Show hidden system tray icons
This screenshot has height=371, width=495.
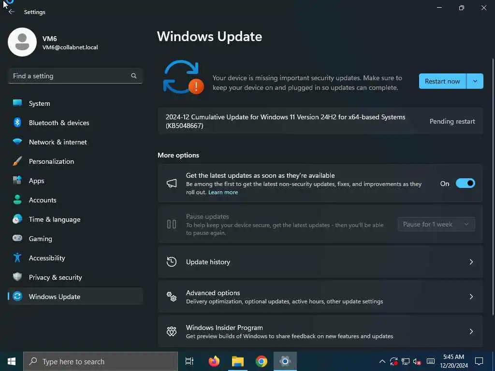pos(382,361)
